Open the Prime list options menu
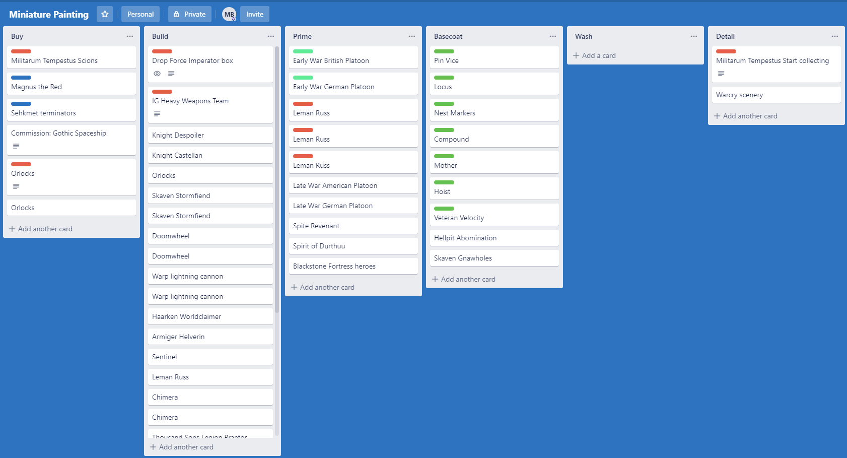Viewport: 847px width, 458px height. (412, 36)
